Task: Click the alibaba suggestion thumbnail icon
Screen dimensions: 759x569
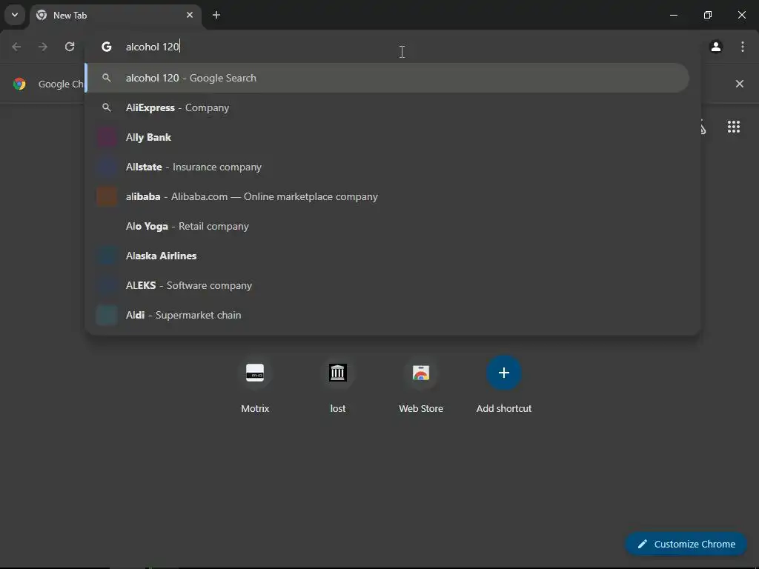Action: (107, 196)
